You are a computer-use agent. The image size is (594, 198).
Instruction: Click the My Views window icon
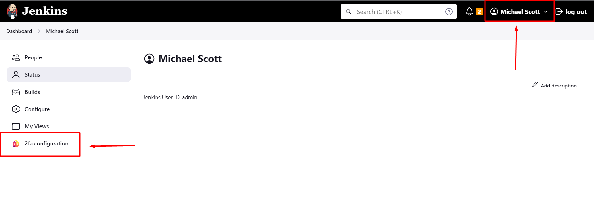pyautogui.click(x=16, y=126)
